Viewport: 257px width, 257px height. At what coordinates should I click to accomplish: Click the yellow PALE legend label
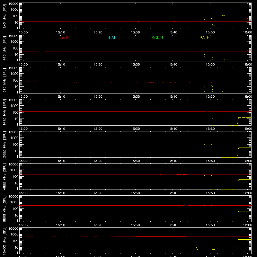204,38
